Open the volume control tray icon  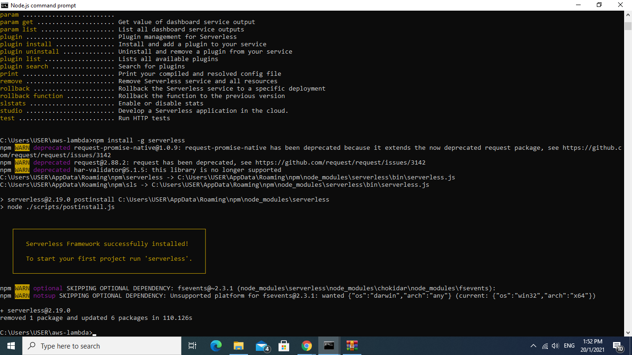555,346
